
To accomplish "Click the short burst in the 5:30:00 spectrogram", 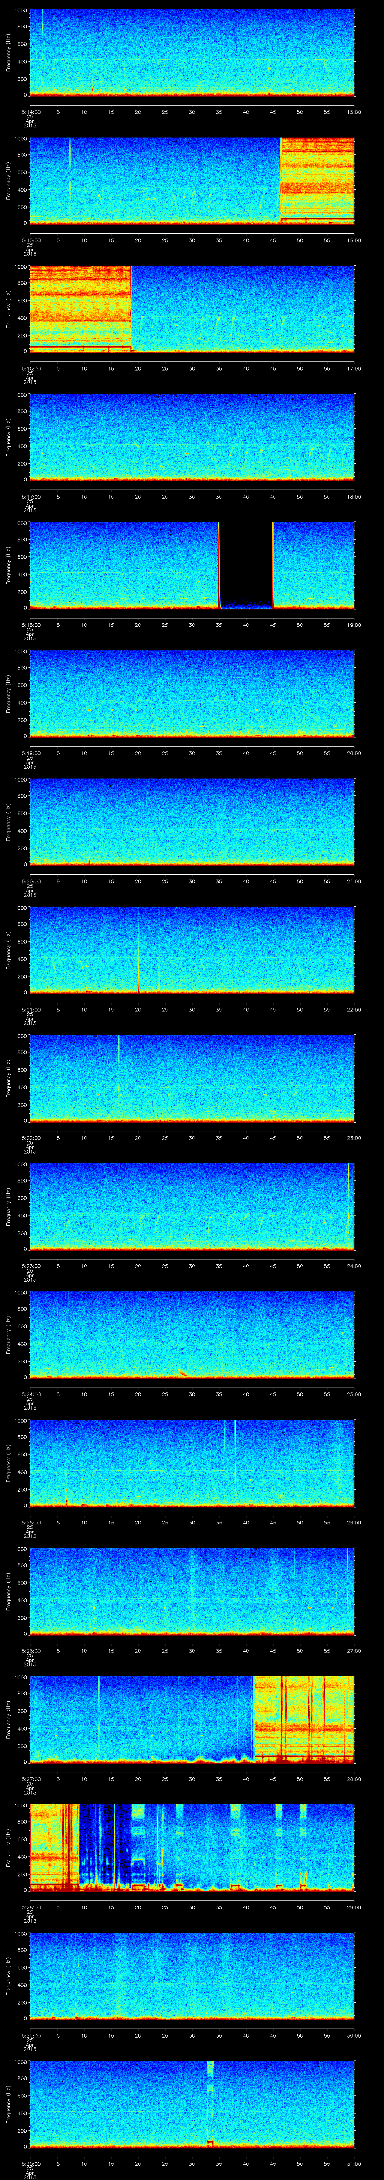I will pyautogui.click(x=210, y=2104).
